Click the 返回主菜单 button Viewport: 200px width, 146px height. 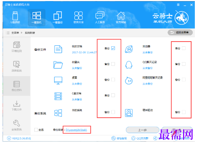tap(180, 32)
